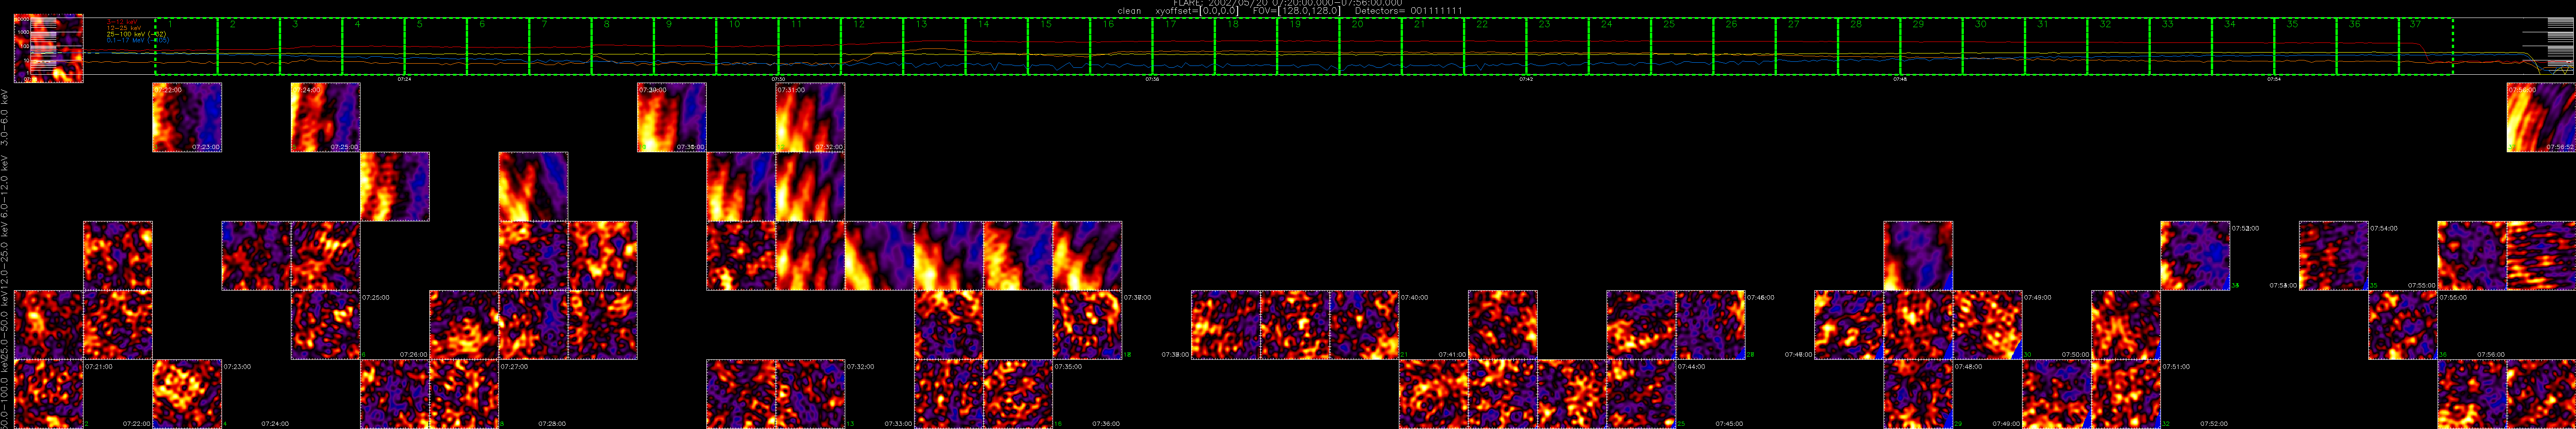Select time interval 3 on the light curve
This screenshot has width=2576, height=429.
[311, 46]
